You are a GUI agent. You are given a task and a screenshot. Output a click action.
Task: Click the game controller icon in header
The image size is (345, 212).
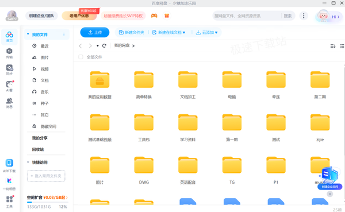tap(154, 16)
